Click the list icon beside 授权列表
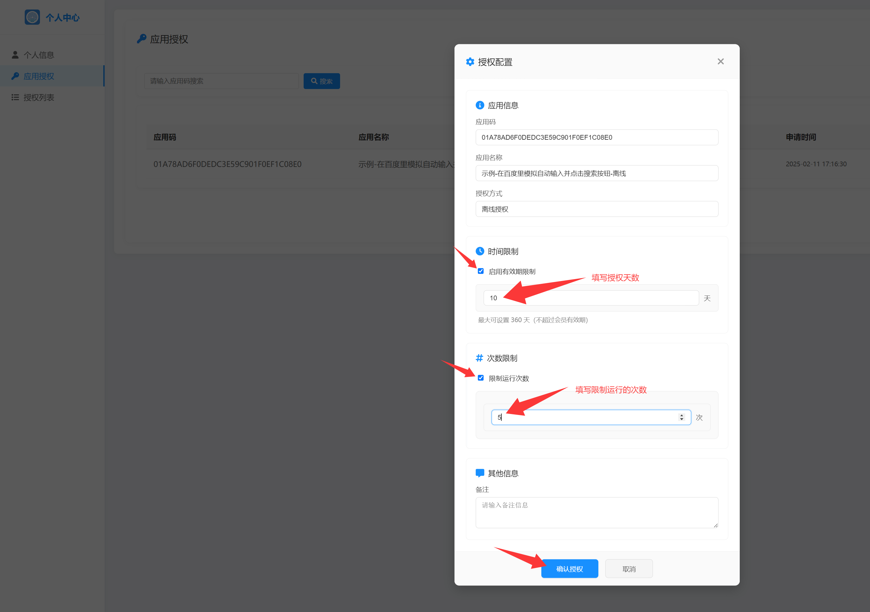The width and height of the screenshot is (870, 612). point(15,97)
